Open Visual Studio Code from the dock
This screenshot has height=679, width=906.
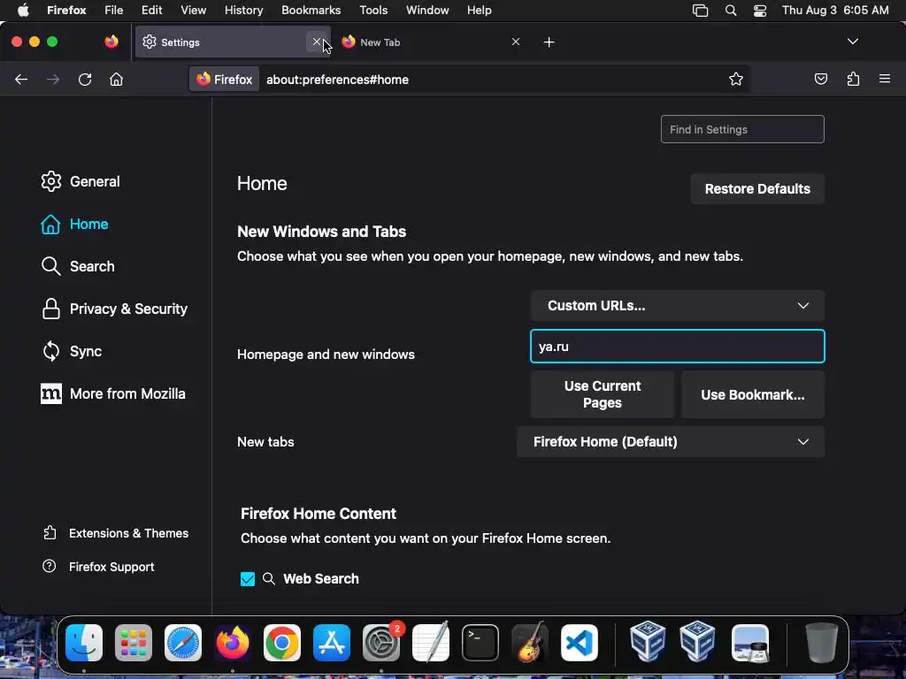(580, 643)
